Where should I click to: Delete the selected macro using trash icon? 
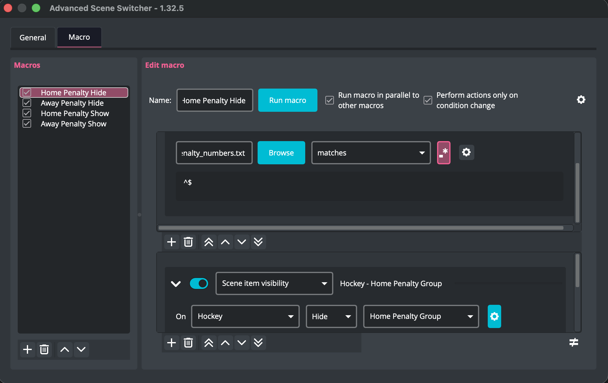tap(44, 349)
